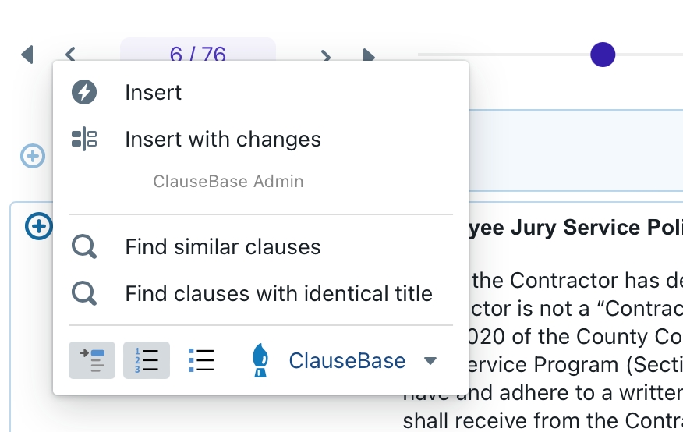Click dark plus circle beside Jury Service clause
683x432 pixels.
tap(38, 226)
